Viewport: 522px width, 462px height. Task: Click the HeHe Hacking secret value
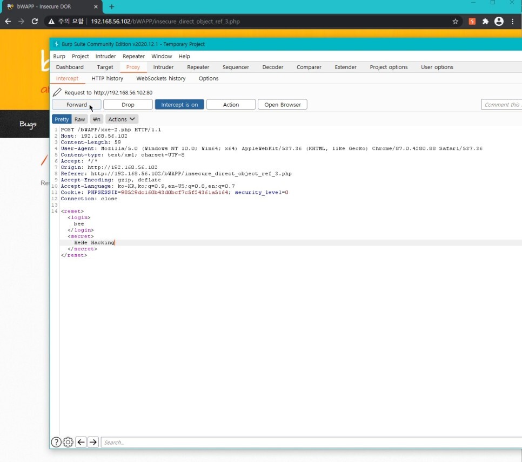pos(94,242)
